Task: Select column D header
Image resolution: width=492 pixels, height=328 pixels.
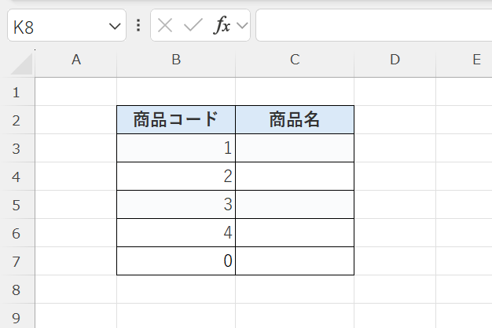Action: [395, 60]
